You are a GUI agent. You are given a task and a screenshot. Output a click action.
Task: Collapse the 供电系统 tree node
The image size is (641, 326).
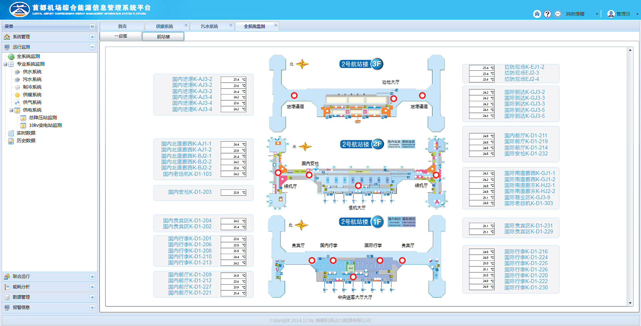point(11,110)
